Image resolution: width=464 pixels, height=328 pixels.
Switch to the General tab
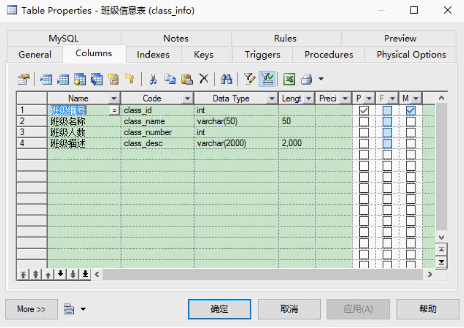click(35, 54)
